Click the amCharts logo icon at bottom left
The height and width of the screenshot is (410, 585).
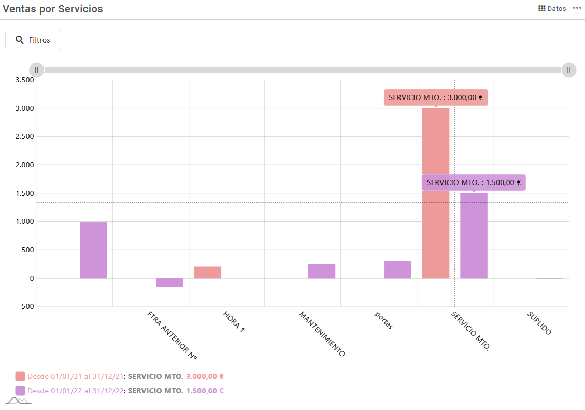point(18,401)
